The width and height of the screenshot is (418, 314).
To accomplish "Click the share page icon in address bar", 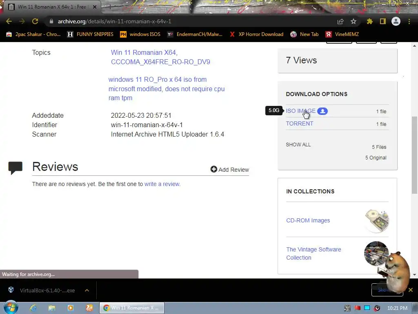I will click(x=340, y=21).
